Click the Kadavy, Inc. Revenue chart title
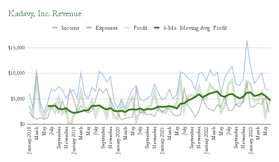279x162 pixels. pyautogui.click(x=45, y=14)
